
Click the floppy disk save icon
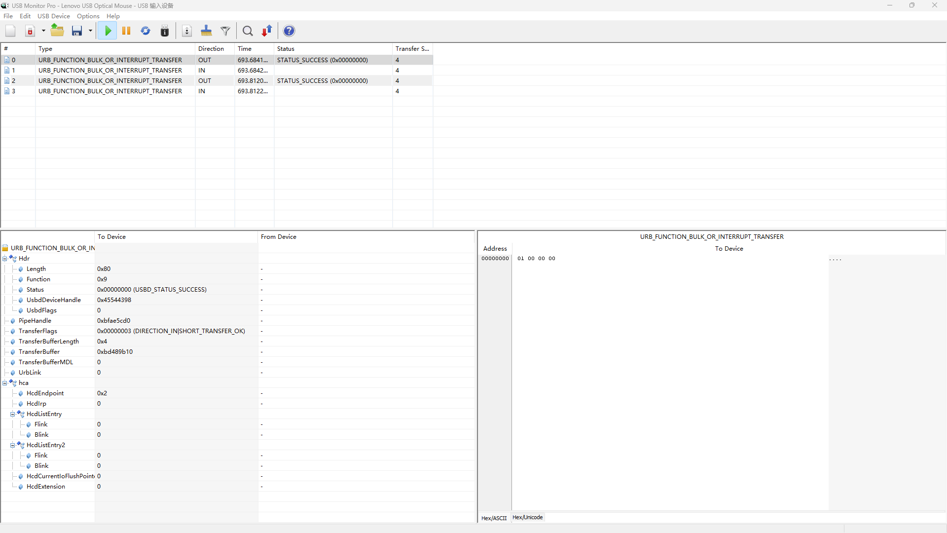pyautogui.click(x=77, y=31)
